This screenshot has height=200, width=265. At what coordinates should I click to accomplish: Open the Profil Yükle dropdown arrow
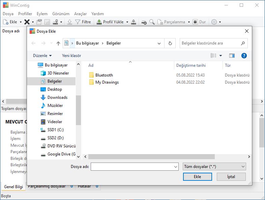tap(127, 22)
